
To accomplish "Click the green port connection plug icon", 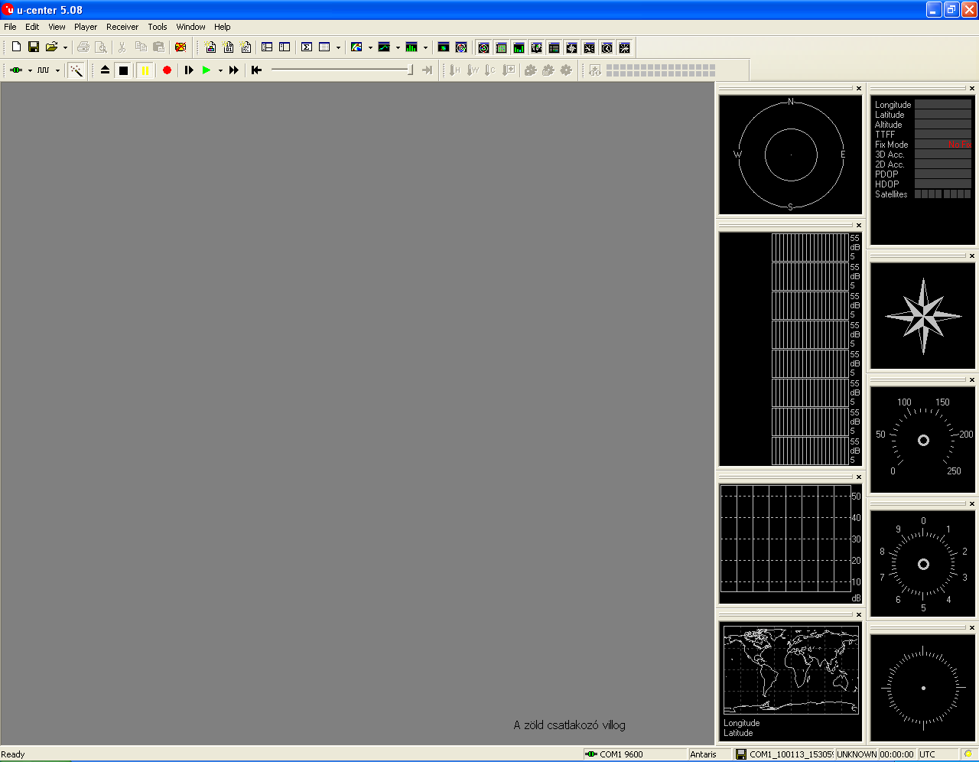I will pyautogui.click(x=16, y=70).
